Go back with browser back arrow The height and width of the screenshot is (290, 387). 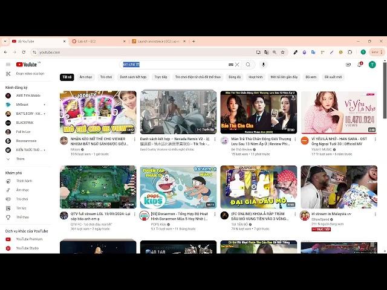tap(5, 53)
